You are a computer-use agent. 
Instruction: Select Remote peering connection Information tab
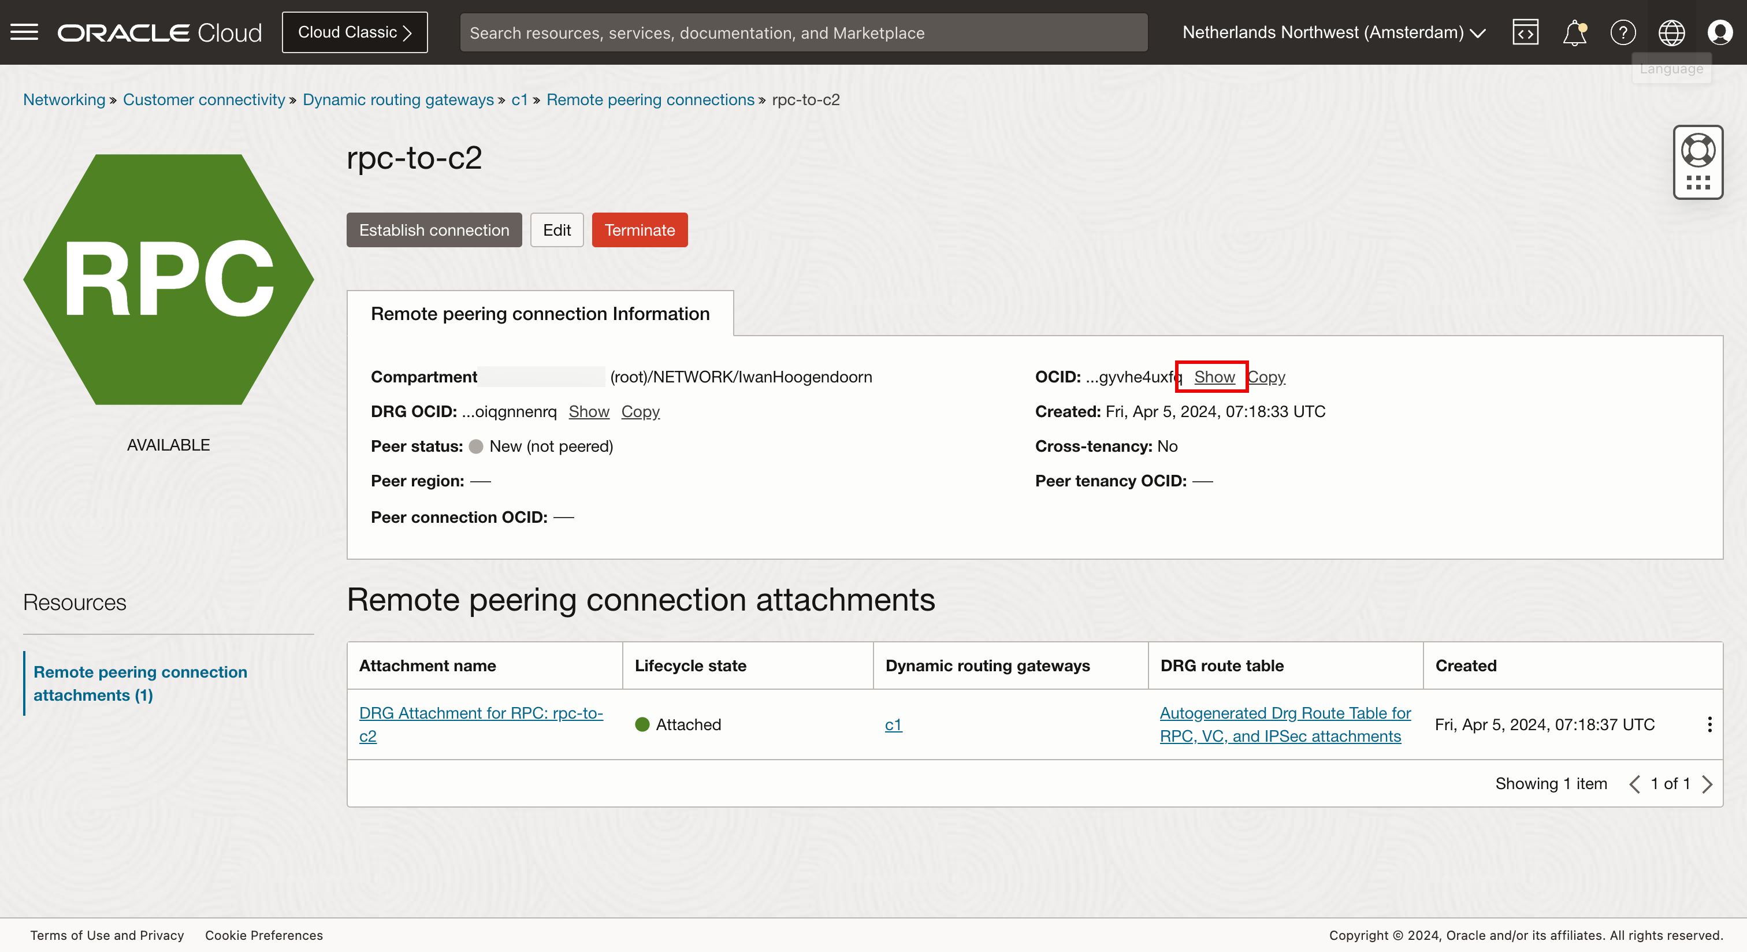coord(540,313)
